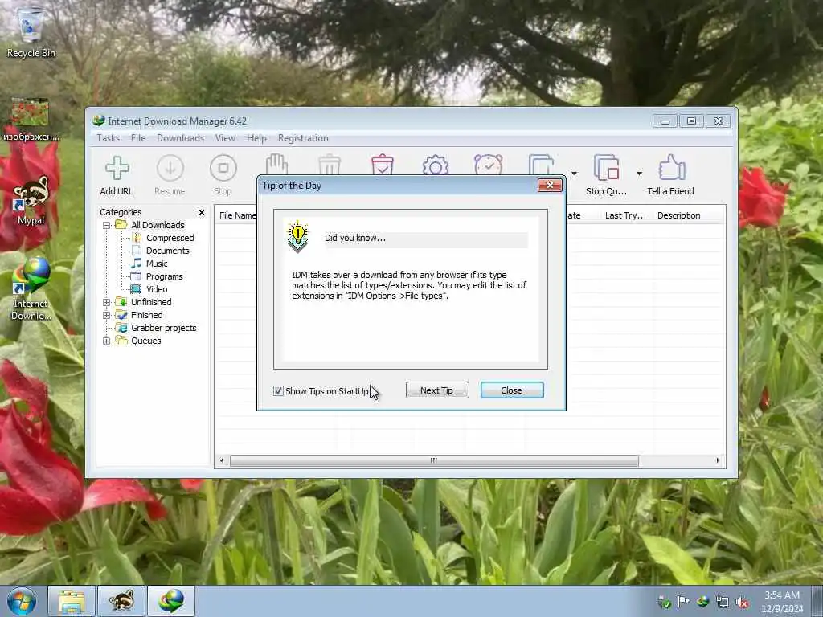Click the Close button in the tip dialog
The height and width of the screenshot is (617, 823).
[512, 390]
